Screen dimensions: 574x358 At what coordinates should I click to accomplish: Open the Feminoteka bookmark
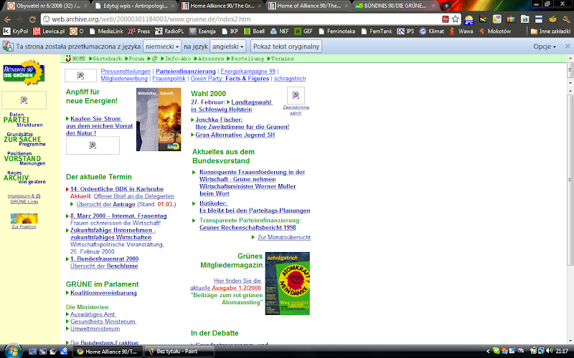tap(337, 32)
